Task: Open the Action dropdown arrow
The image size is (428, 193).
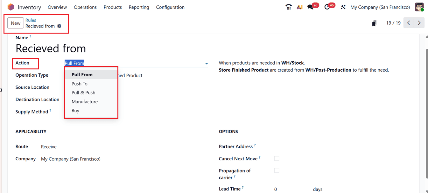Action: 206,63
